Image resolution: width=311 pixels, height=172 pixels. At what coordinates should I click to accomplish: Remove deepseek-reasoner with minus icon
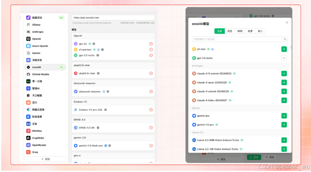click(x=151, y=92)
